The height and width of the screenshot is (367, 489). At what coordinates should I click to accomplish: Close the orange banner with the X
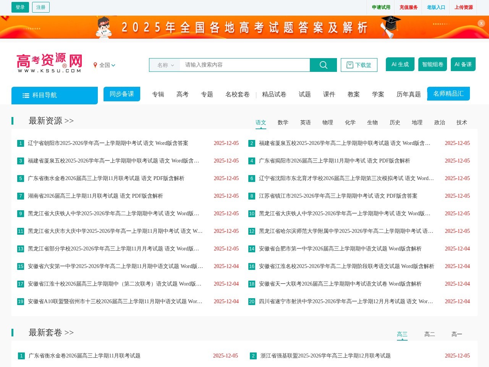click(481, 23)
